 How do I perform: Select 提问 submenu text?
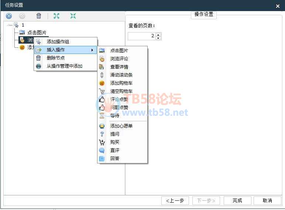click(115, 134)
